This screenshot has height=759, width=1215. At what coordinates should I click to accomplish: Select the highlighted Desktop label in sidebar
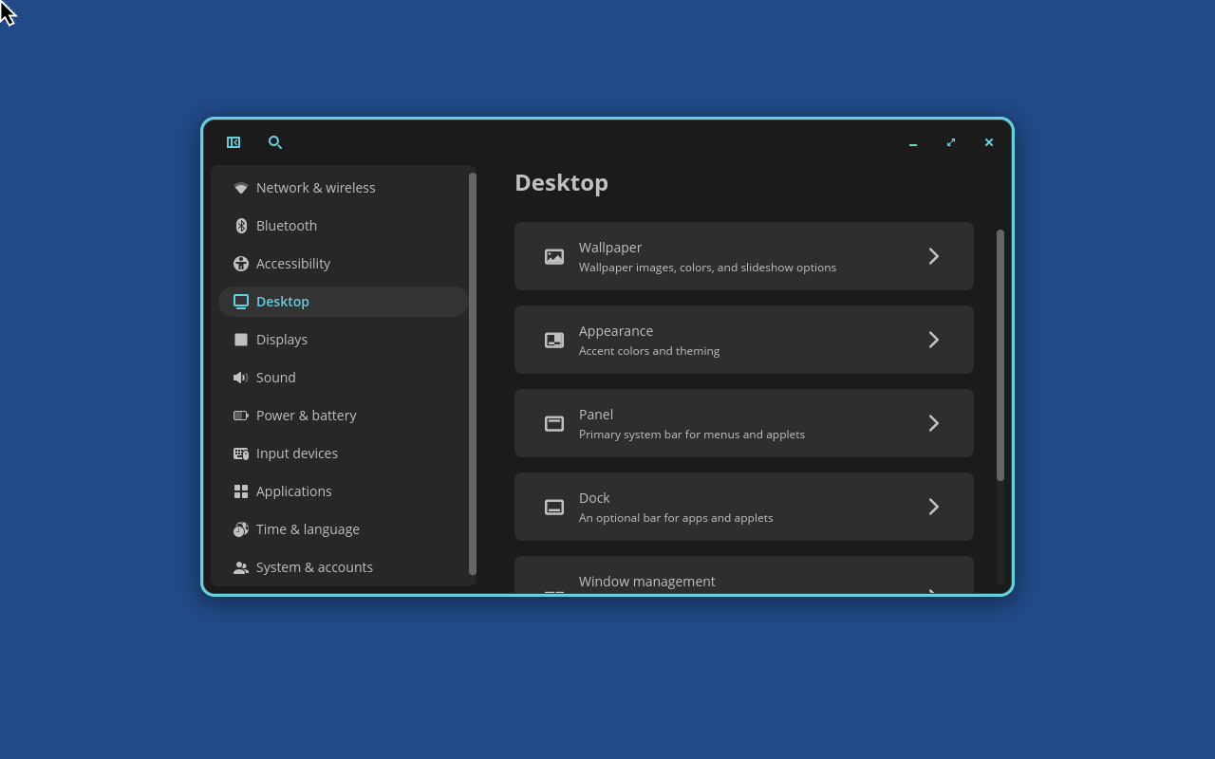pyautogui.click(x=283, y=302)
